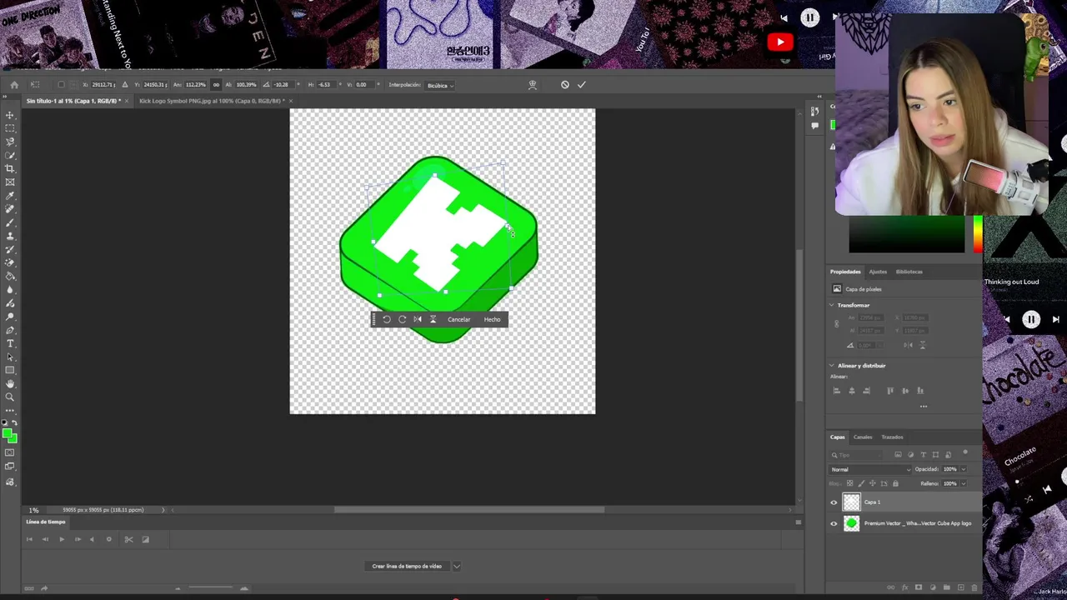Select the Eyedropper tool
Viewport: 1067px width, 600px height.
10,196
